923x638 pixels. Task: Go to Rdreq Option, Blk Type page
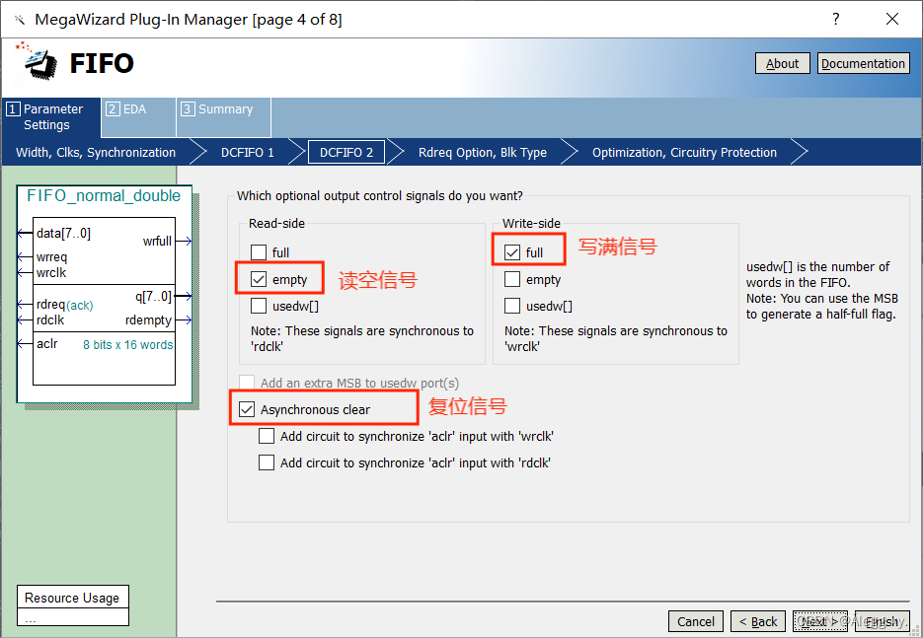point(482,152)
